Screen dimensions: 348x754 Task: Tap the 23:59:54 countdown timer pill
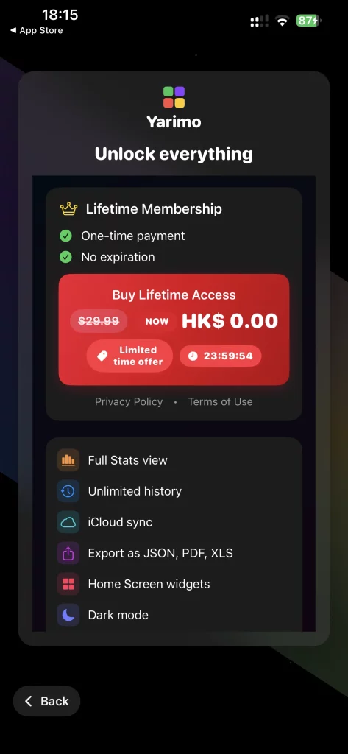click(x=221, y=356)
